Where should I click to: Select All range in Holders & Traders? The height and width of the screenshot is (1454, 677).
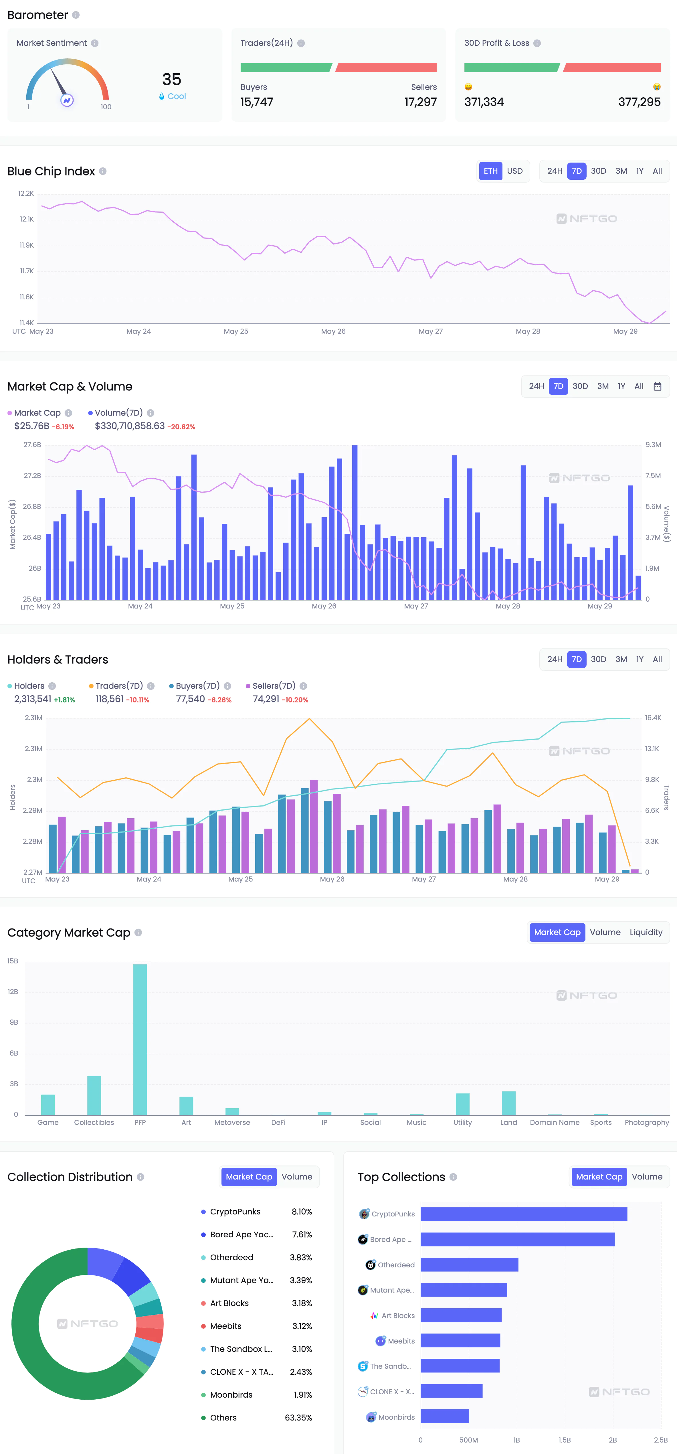pos(657,659)
